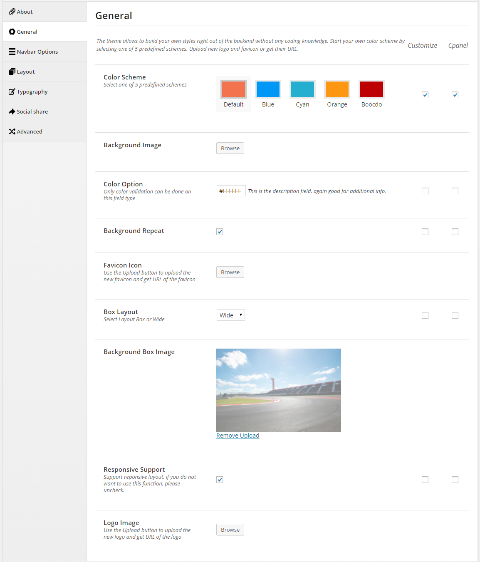Select the Default color scheme swatch
480x562 pixels.
coord(233,89)
